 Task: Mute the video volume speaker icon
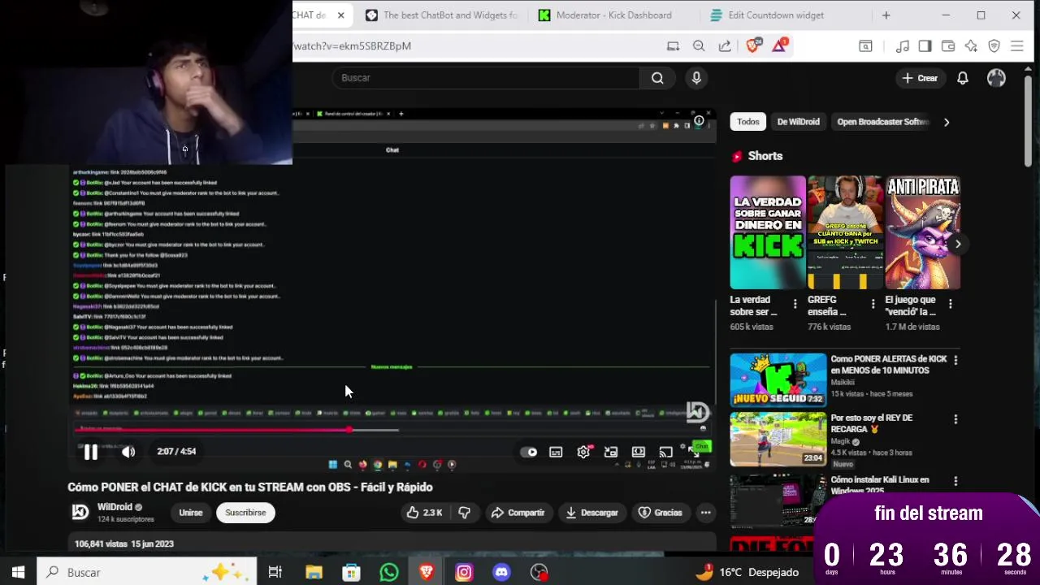128,452
